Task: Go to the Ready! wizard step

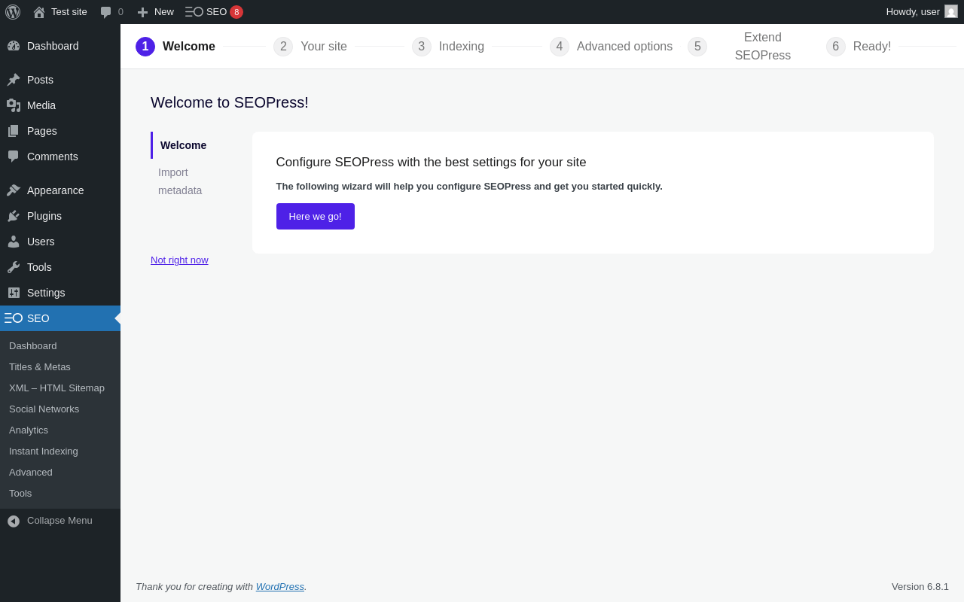Action: point(872,47)
